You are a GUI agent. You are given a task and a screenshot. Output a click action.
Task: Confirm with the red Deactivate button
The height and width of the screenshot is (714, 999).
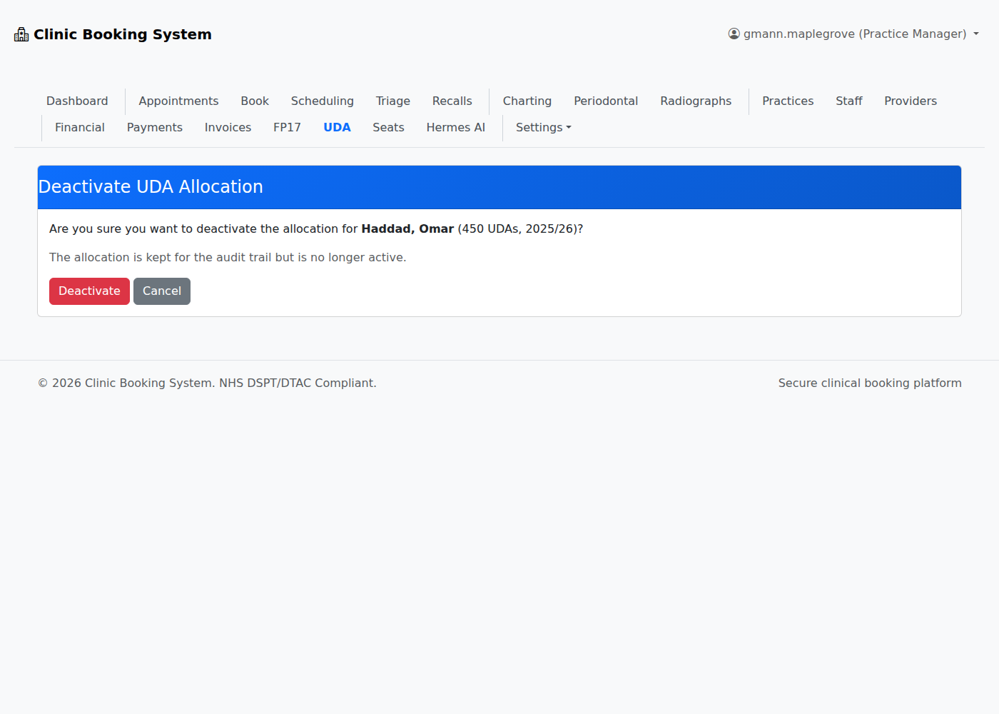(89, 291)
